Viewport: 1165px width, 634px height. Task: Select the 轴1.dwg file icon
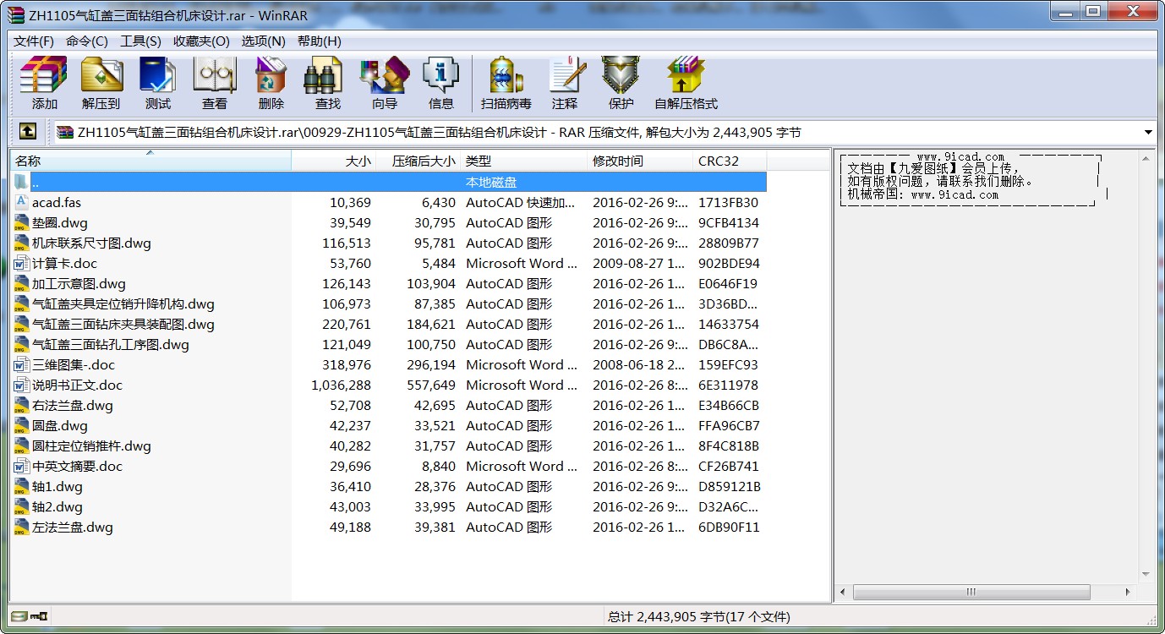point(21,486)
